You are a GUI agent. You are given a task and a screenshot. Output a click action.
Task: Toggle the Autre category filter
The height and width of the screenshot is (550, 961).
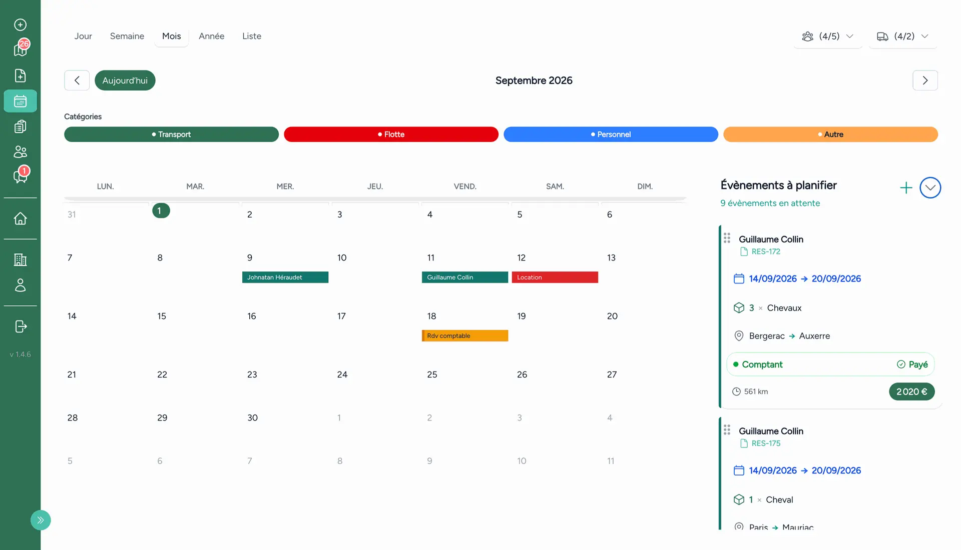[830, 134]
